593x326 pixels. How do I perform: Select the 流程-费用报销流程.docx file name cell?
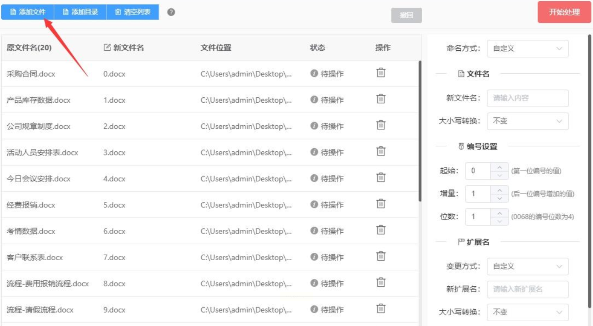click(x=48, y=283)
